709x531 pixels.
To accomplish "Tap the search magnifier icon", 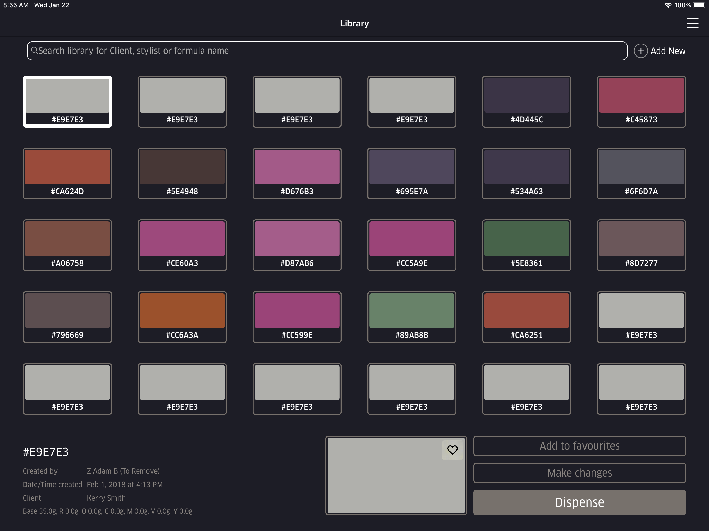I will (34, 51).
